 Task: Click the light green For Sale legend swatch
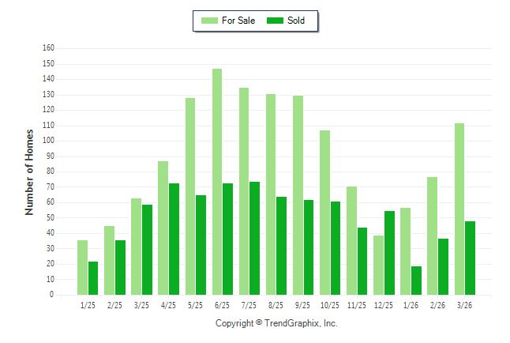click(x=209, y=21)
